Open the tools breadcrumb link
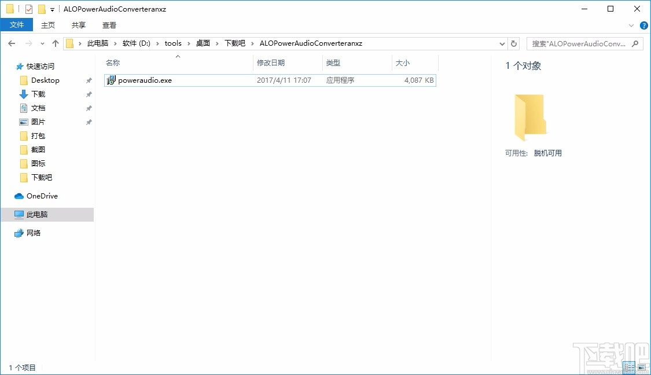The width and height of the screenshot is (651, 375). 172,43
